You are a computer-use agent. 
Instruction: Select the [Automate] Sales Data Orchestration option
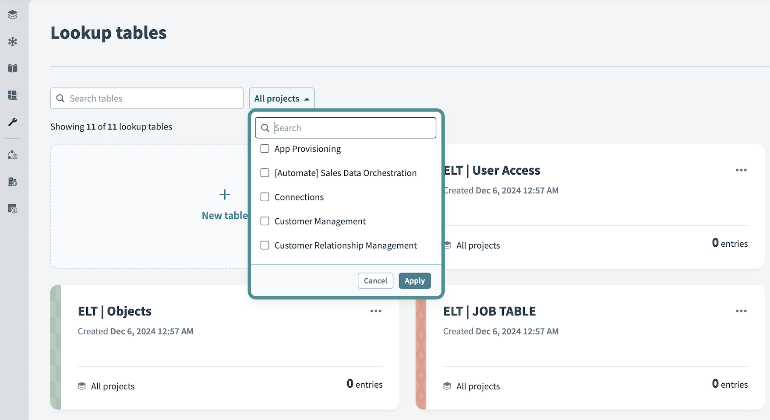(265, 173)
